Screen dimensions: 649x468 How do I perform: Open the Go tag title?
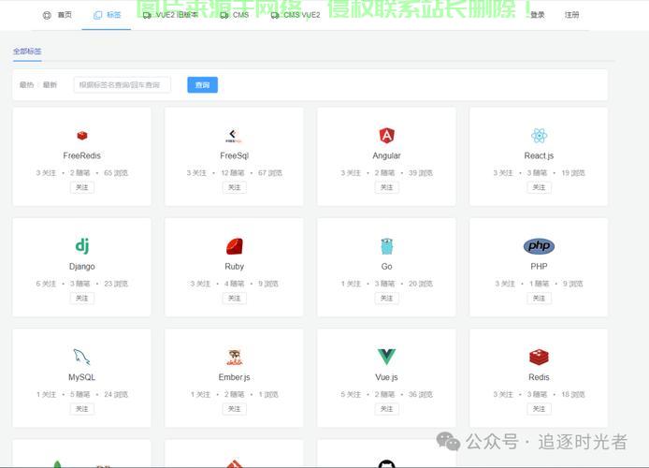tap(386, 267)
